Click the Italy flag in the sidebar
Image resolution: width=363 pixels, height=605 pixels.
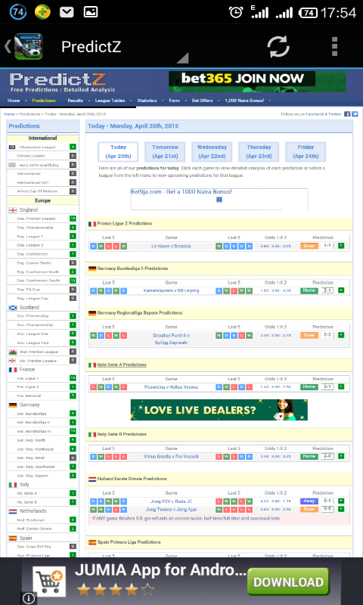point(13,485)
